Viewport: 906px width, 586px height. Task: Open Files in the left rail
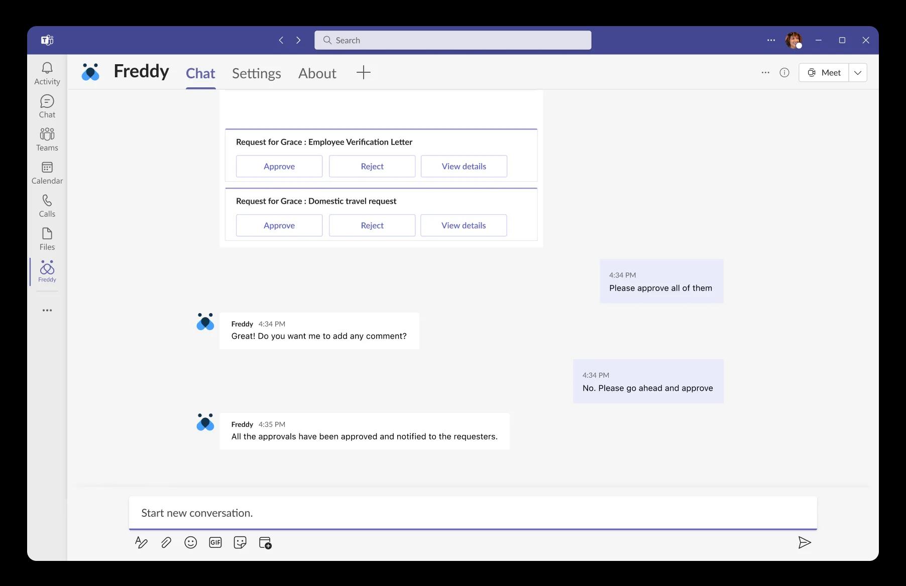coord(47,239)
